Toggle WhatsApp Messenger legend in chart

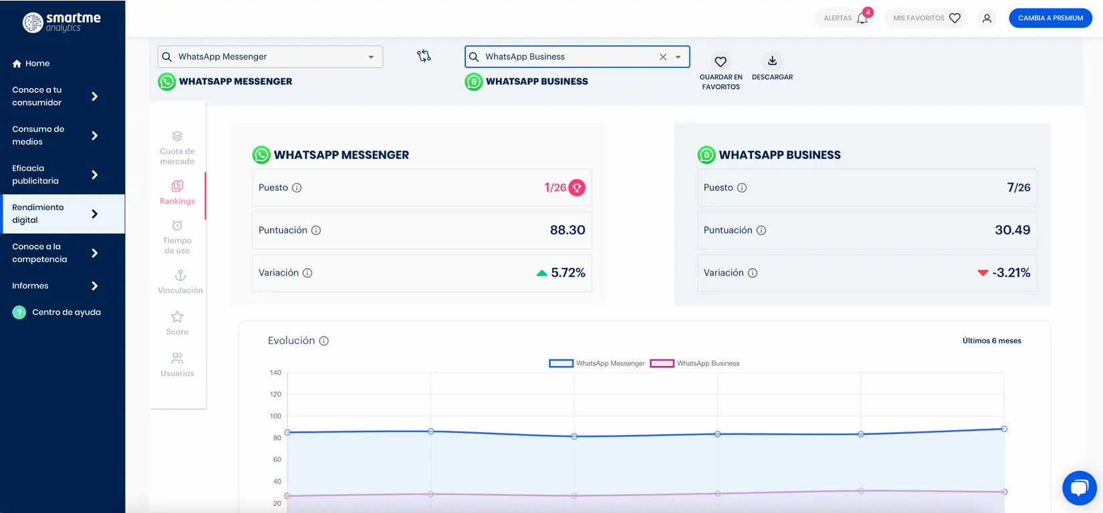(x=597, y=363)
